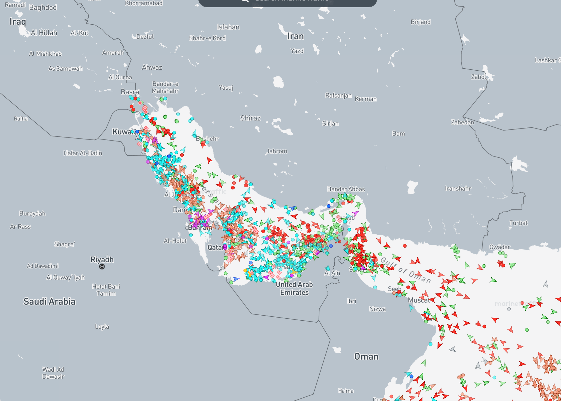The width and height of the screenshot is (561, 401).
Task: Click the Muscat city label
Action: [x=419, y=300]
